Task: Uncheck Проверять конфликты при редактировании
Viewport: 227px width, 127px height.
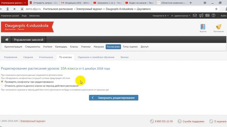Action: (2, 81)
